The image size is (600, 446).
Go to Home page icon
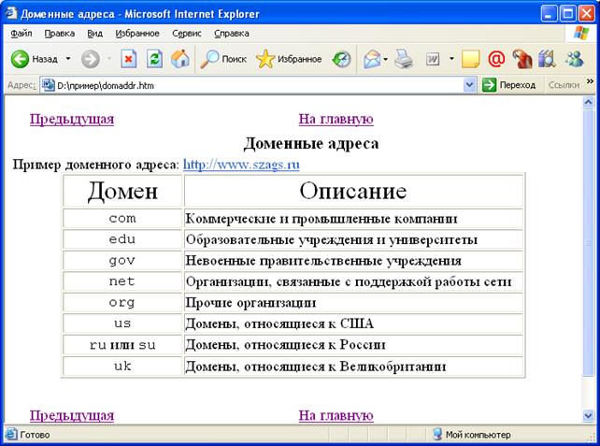[179, 59]
